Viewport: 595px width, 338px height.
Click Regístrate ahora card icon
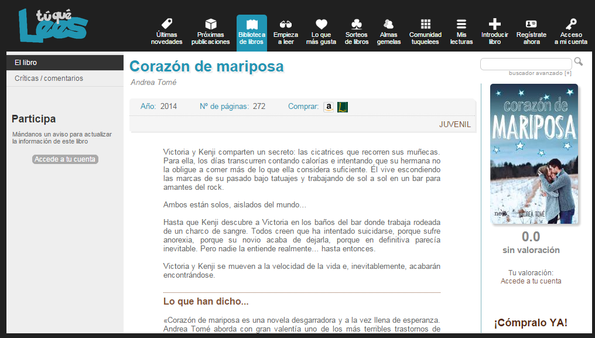point(531,24)
